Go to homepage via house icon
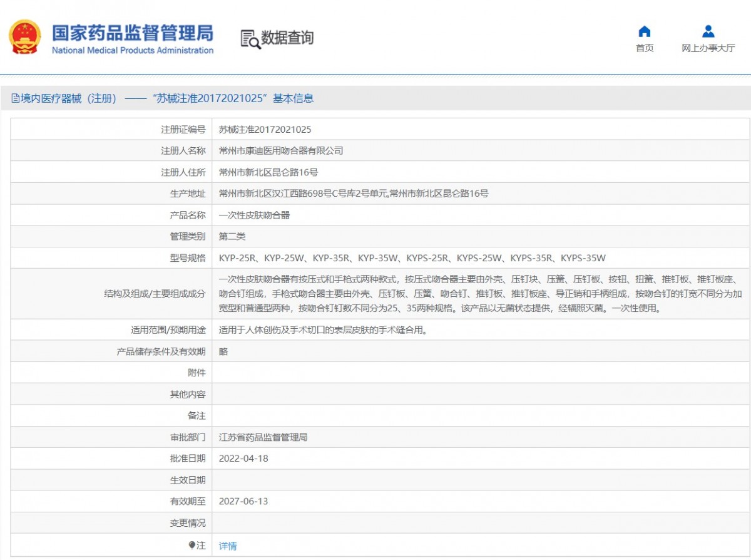The height and width of the screenshot is (560, 751). coord(644,31)
